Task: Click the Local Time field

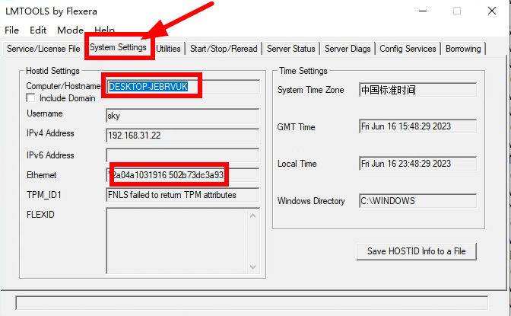Action: pyautogui.click(x=417, y=164)
